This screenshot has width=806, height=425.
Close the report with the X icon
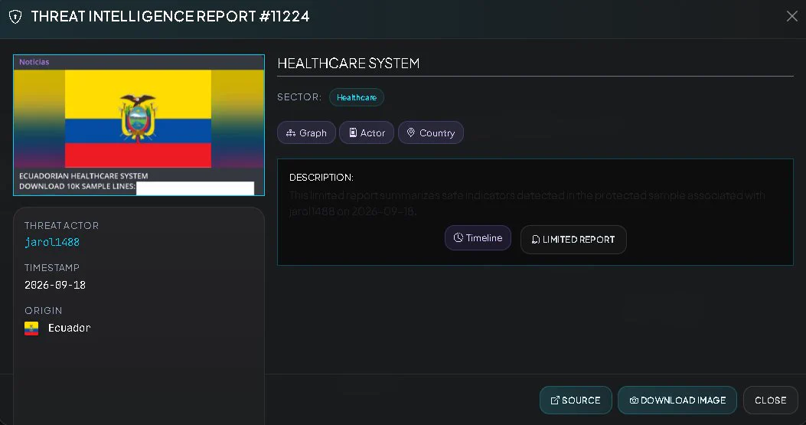(x=791, y=16)
